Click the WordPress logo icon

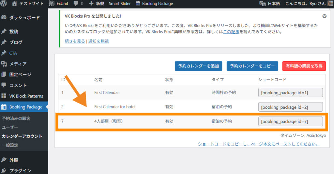pyautogui.click(x=4, y=4)
